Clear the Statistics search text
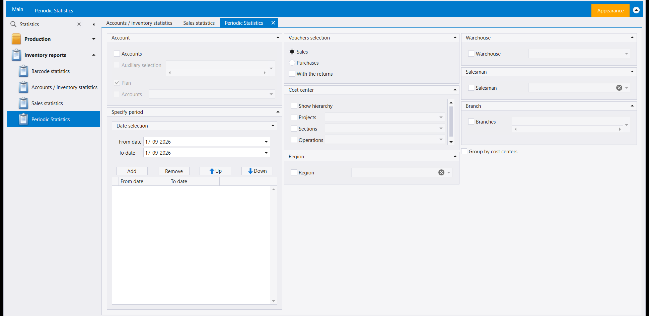649x316 pixels. pyautogui.click(x=79, y=24)
